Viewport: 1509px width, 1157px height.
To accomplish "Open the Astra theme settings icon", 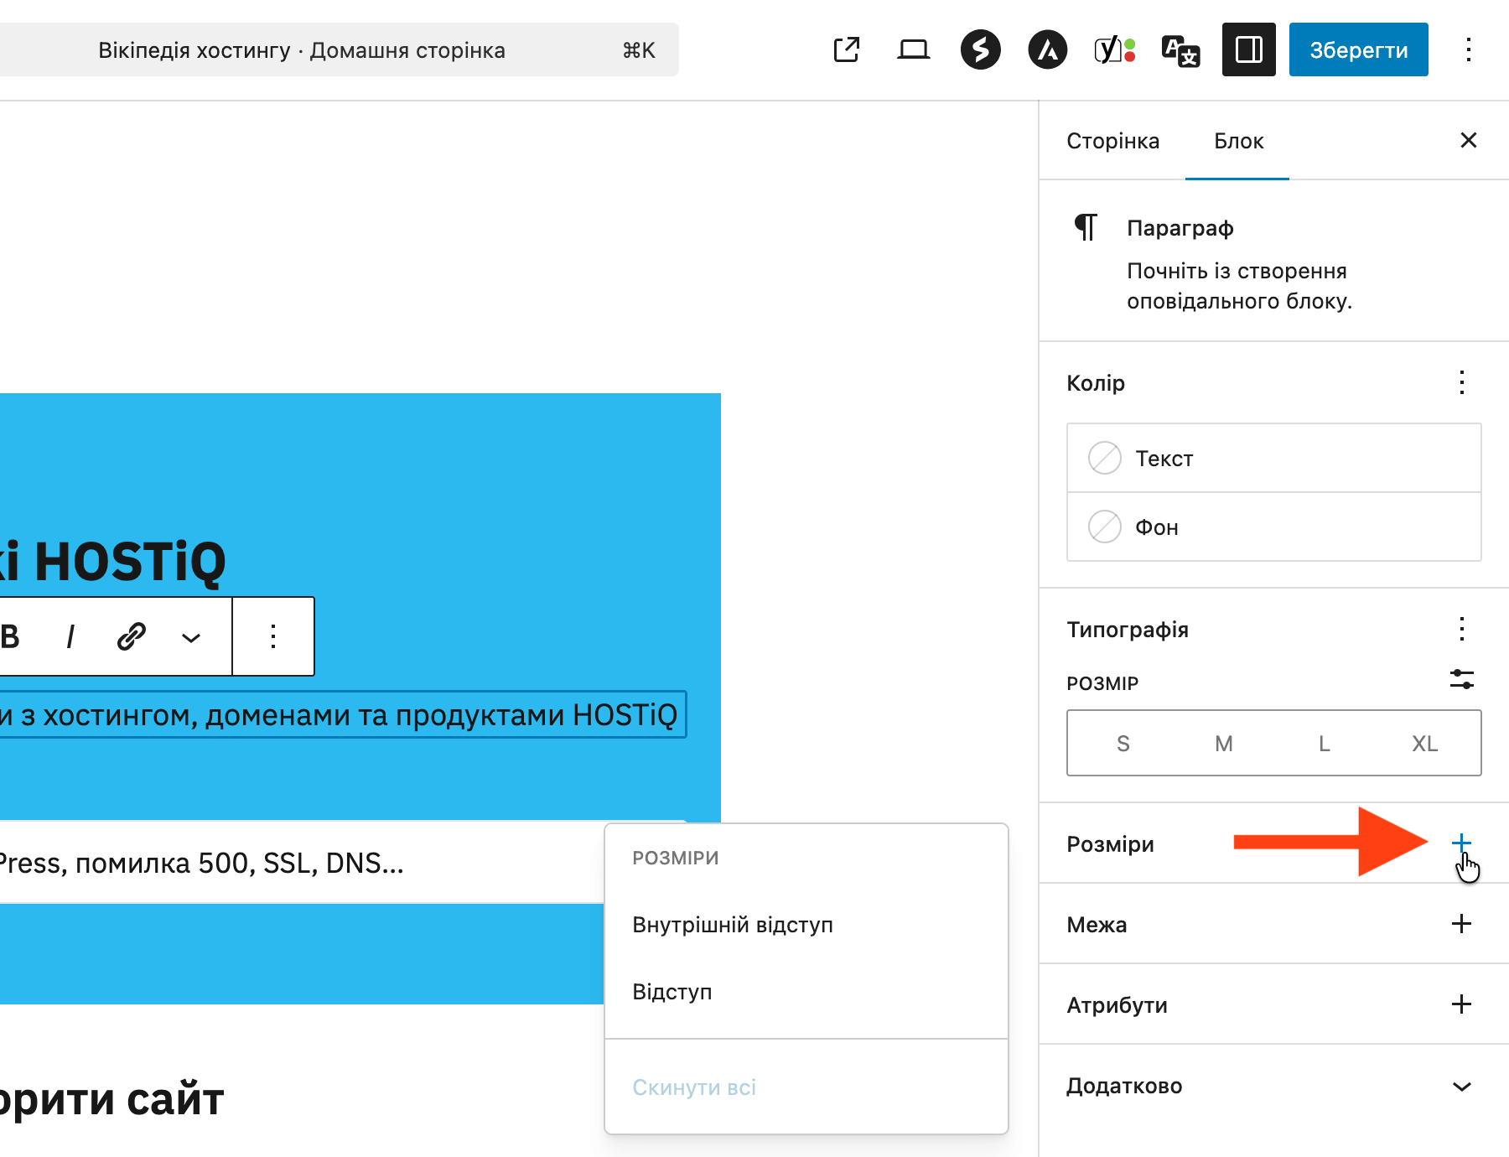I will pyautogui.click(x=1047, y=49).
